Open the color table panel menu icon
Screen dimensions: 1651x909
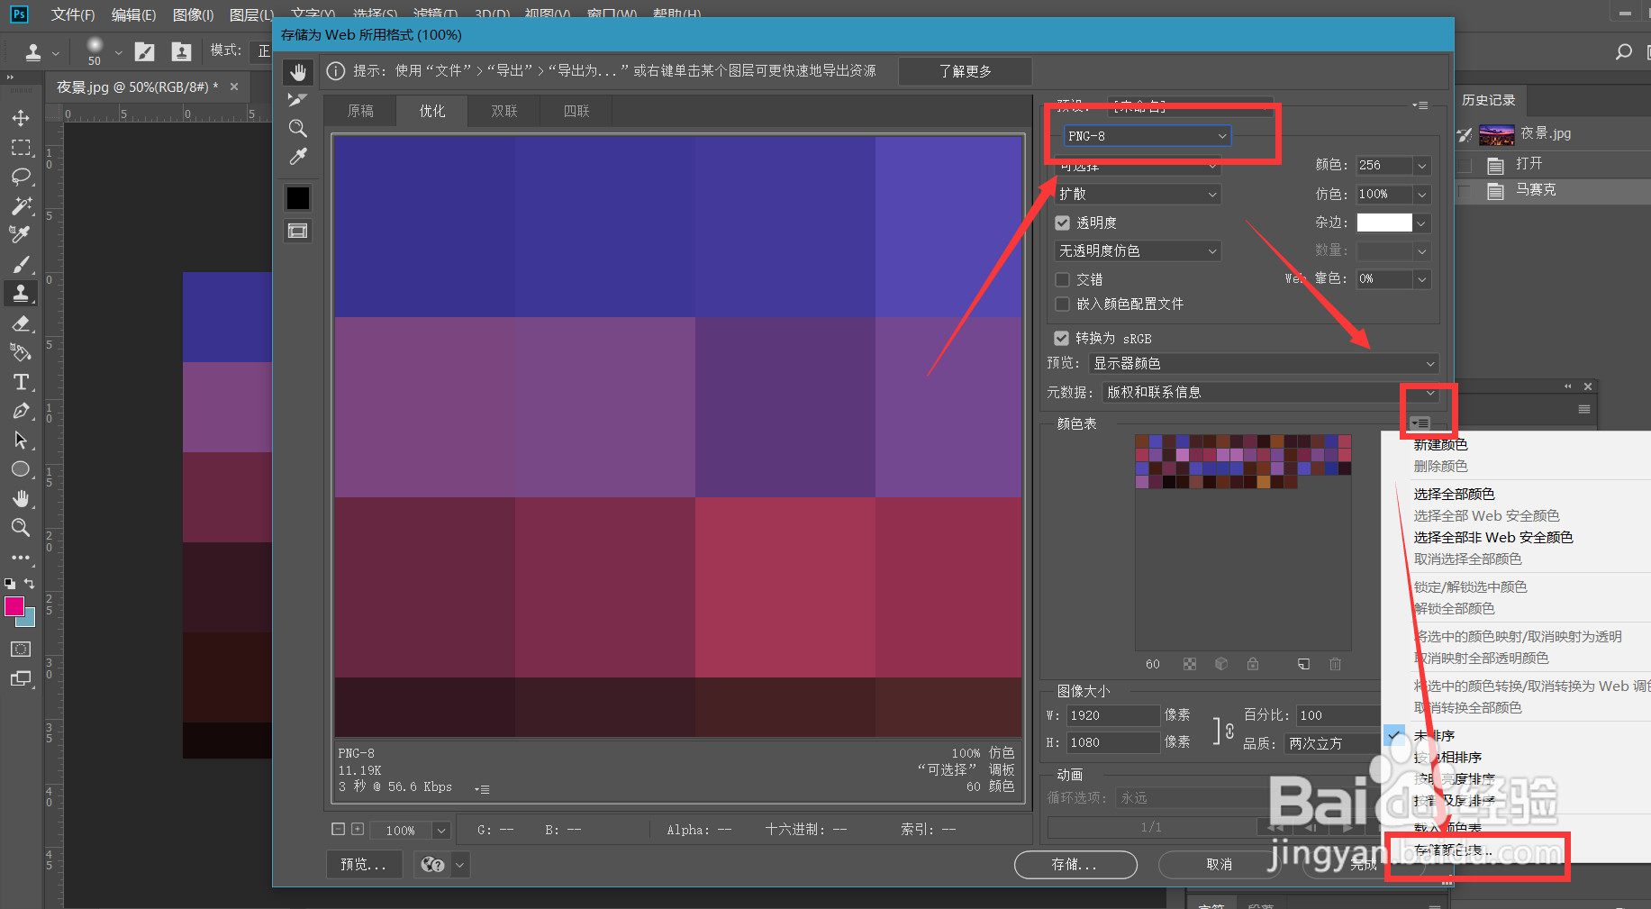(x=1420, y=423)
